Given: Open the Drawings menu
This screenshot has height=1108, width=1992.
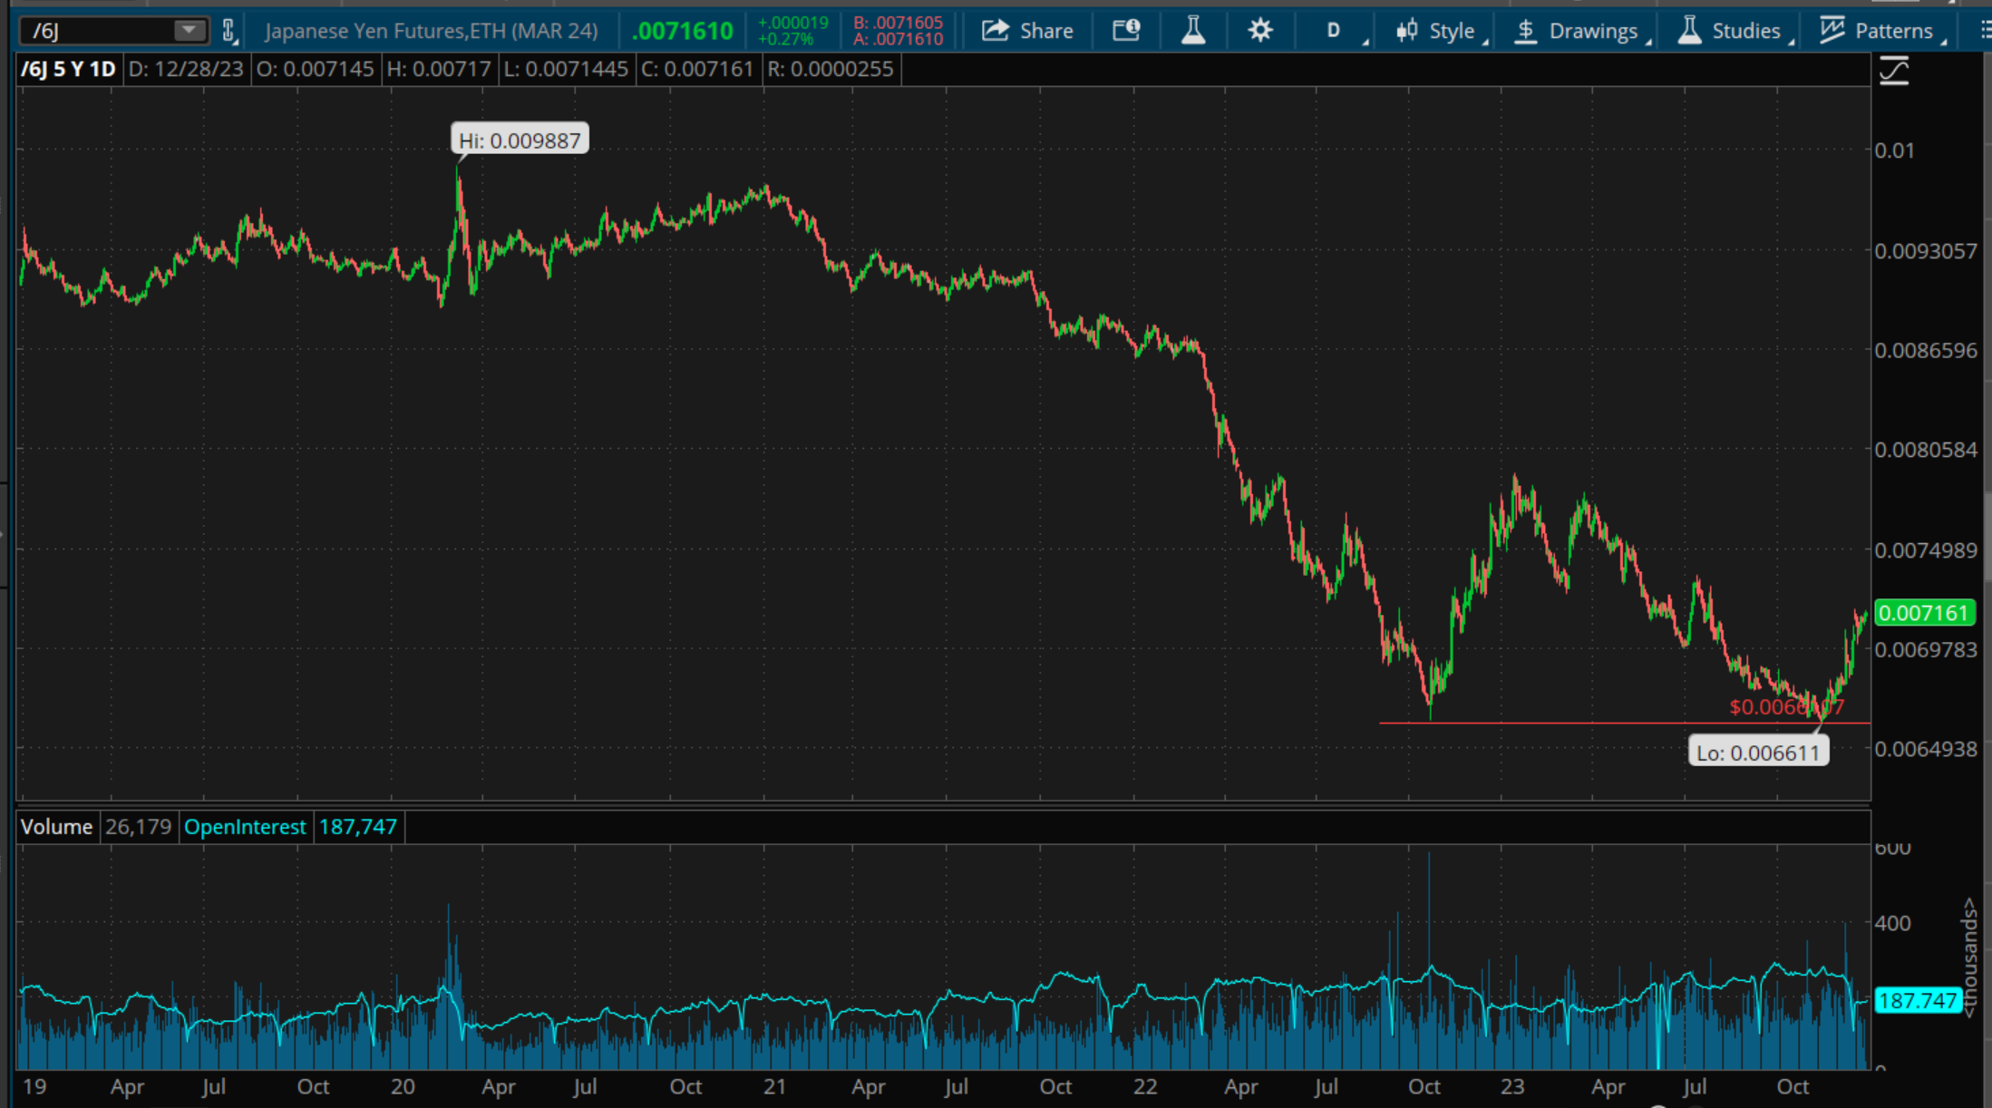Looking at the screenshot, I should pos(1593,31).
